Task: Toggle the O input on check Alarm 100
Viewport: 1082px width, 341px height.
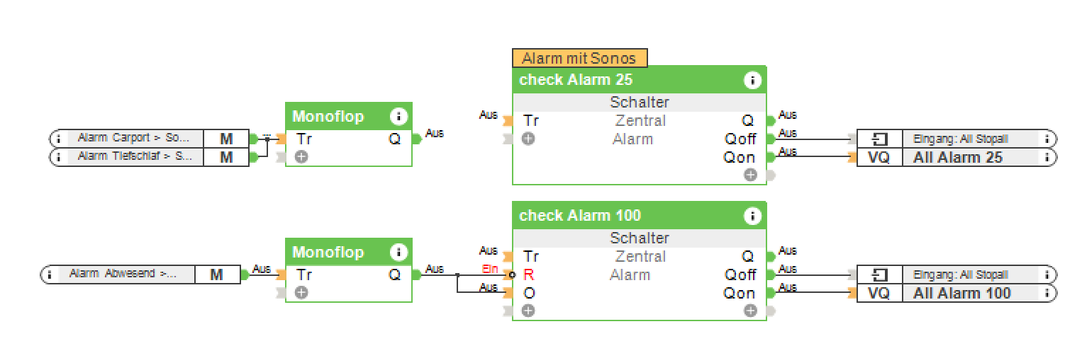Action: [528, 293]
